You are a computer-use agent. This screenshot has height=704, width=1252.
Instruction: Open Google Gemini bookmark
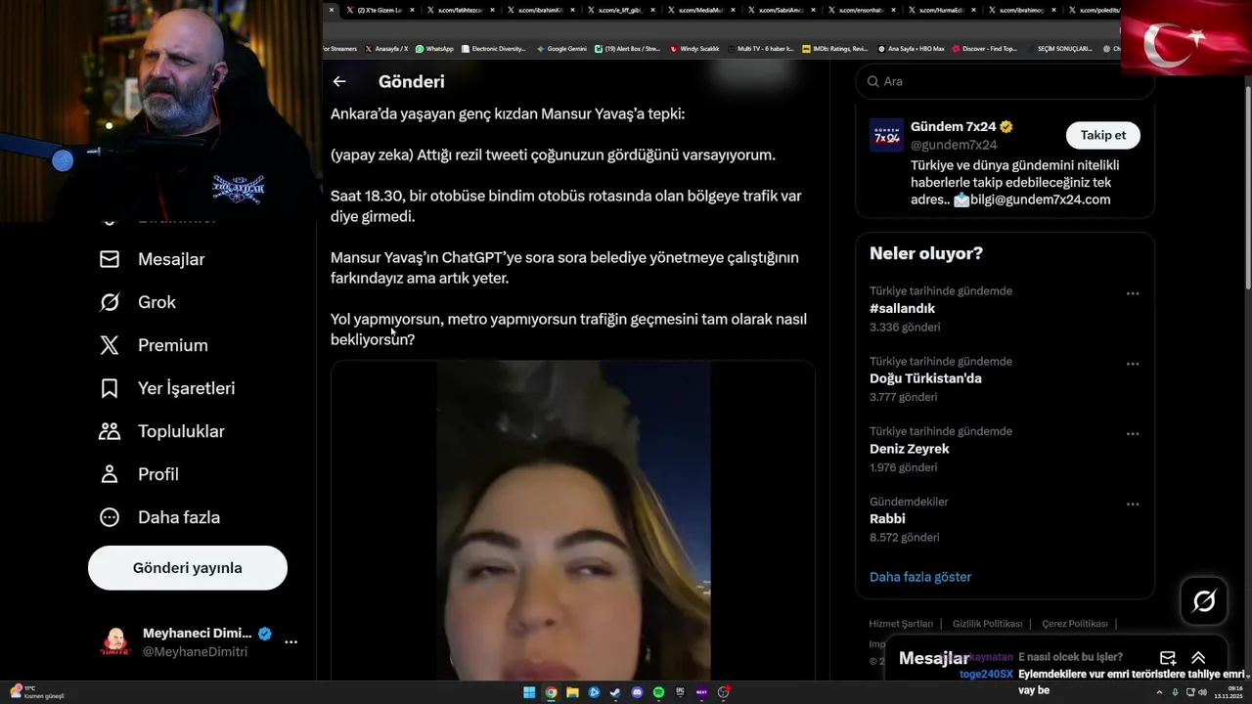click(560, 49)
